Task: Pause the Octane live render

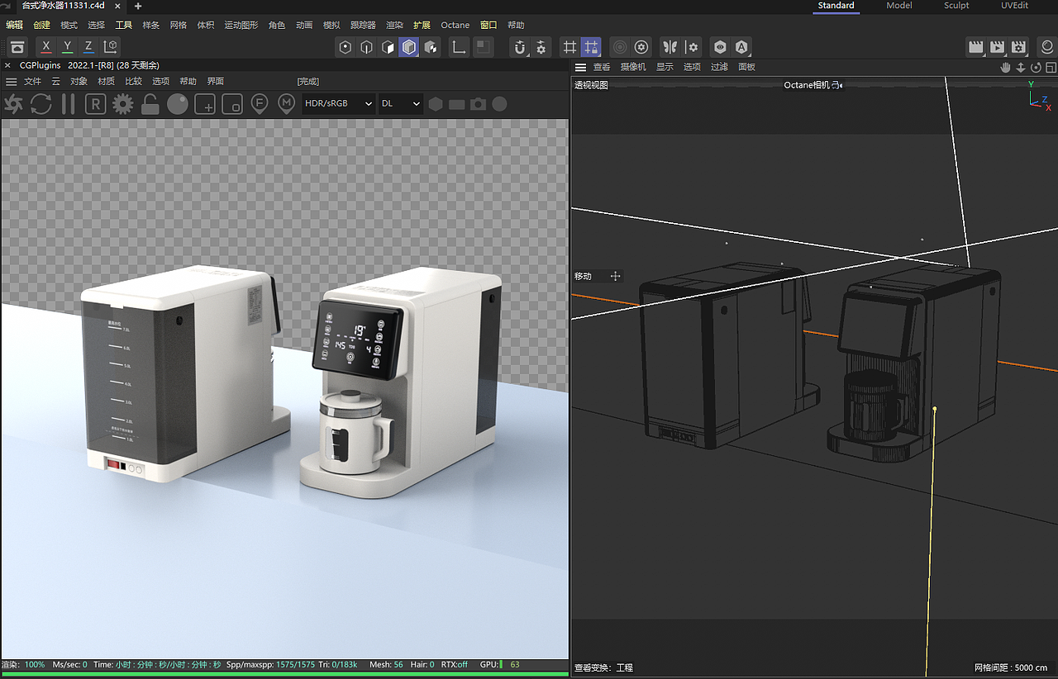Action: (68, 104)
